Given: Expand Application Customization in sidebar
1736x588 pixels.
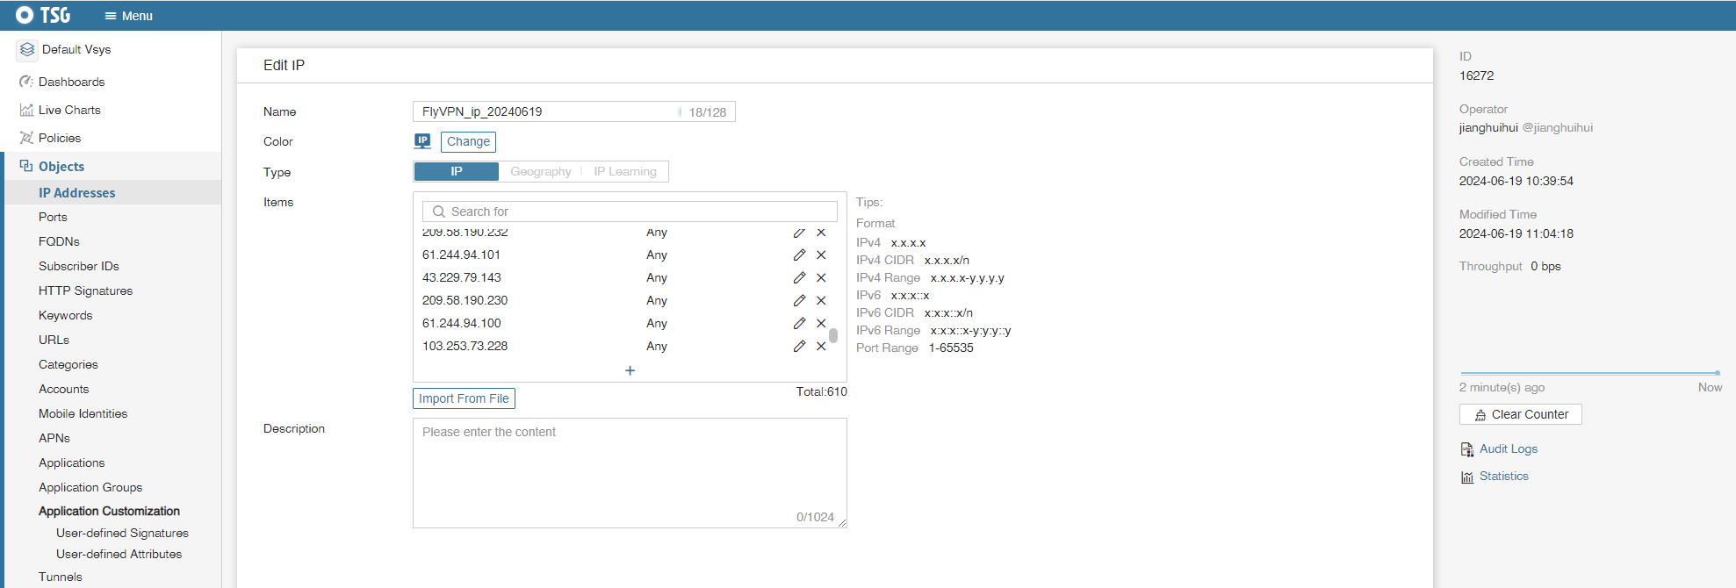Looking at the screenshot, I should (109, 511).
